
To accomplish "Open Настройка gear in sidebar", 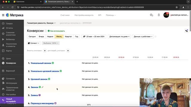I will pyautogui.click(x=3, y=95).
